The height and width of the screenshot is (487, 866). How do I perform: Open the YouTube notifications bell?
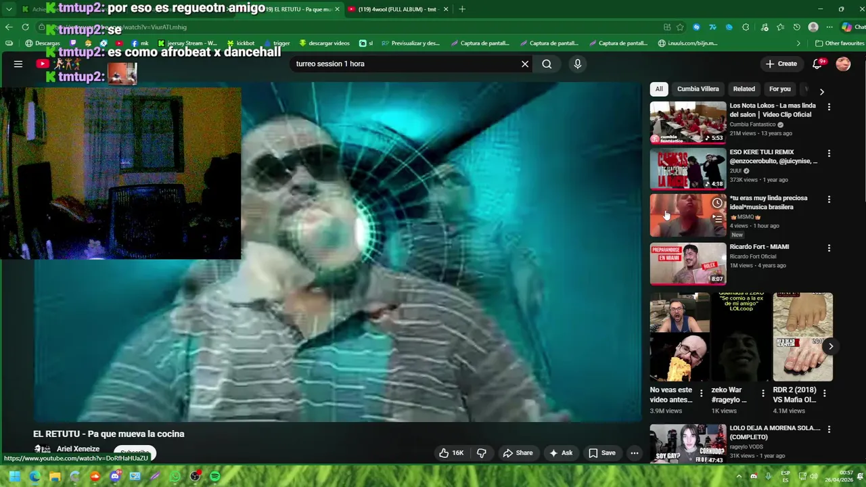pos(817,64)
